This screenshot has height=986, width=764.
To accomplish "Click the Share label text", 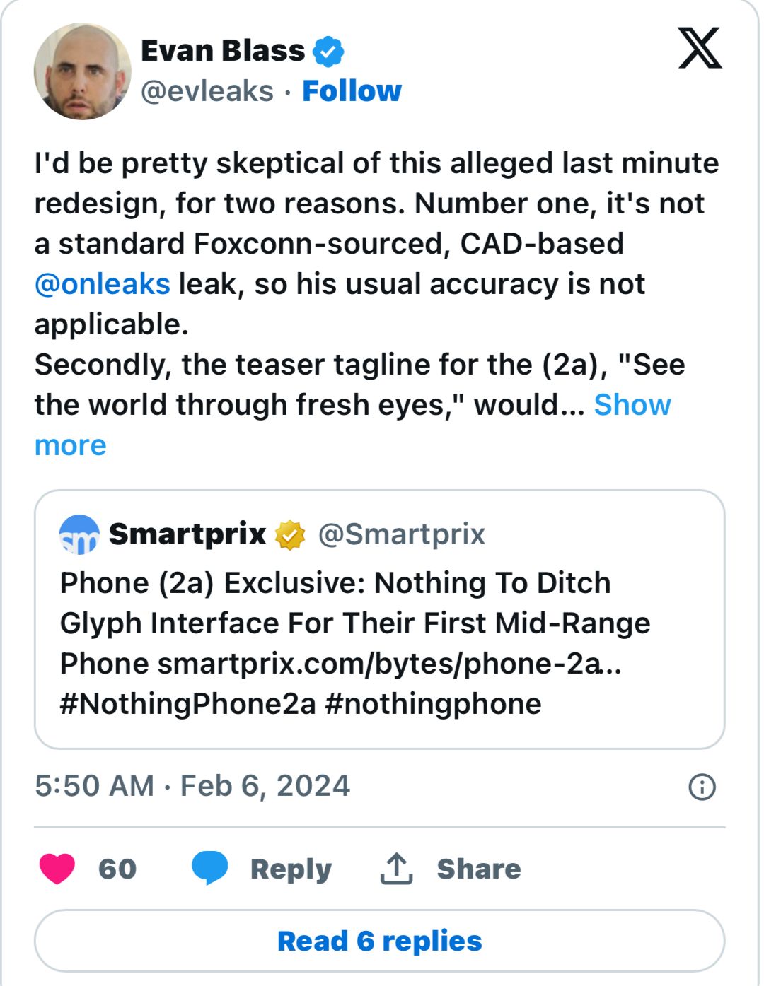I will pyautogui.click(x=478, y=869).
